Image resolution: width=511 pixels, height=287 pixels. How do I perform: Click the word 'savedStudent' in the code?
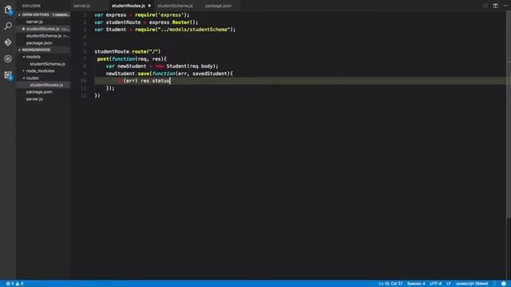(210, 74)
